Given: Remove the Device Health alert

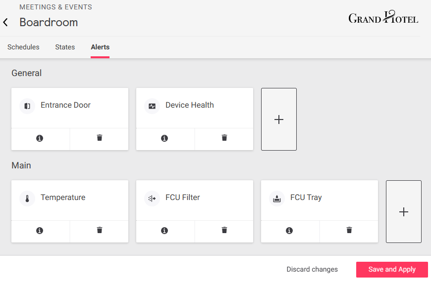Looking at the screenshot, I should [224, 138].
